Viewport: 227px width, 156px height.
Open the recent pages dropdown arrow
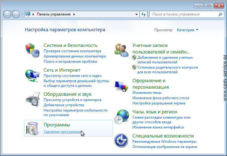click(22, 15)
